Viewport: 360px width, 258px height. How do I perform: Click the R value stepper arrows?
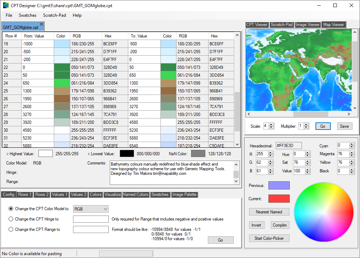[x=271, y=154]
